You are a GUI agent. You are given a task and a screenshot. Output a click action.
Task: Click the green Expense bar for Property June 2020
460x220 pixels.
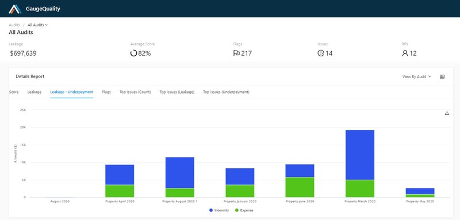point(300,187)
